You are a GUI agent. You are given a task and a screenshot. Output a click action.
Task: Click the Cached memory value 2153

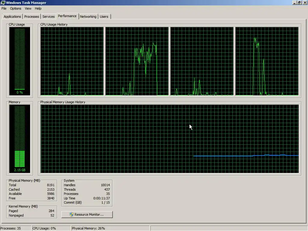tap(51, 189)
